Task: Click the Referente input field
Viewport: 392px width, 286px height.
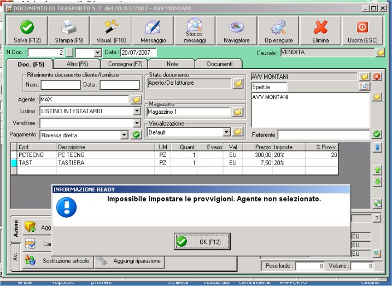Action: 323,135
